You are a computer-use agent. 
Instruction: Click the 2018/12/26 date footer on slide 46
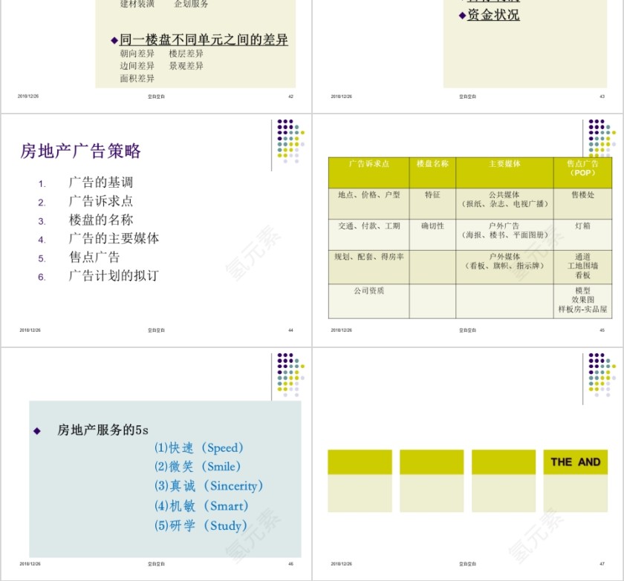30,562
